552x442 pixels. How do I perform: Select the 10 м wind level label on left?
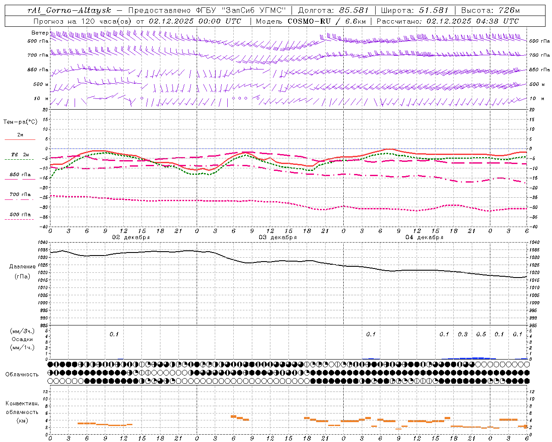(x=41, y=98)
